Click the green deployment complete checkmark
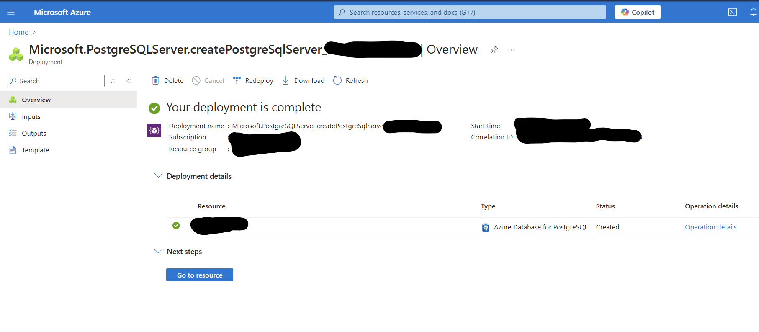This screenshot has height=332, width=759. [x=154, y=108]
